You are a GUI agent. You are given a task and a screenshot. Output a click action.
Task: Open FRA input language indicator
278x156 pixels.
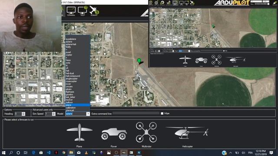(x=250, y=153)
